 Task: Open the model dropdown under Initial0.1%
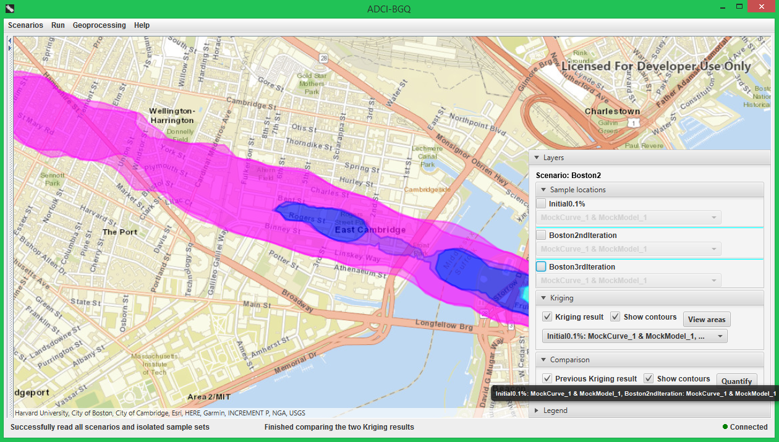click(628, 217)
